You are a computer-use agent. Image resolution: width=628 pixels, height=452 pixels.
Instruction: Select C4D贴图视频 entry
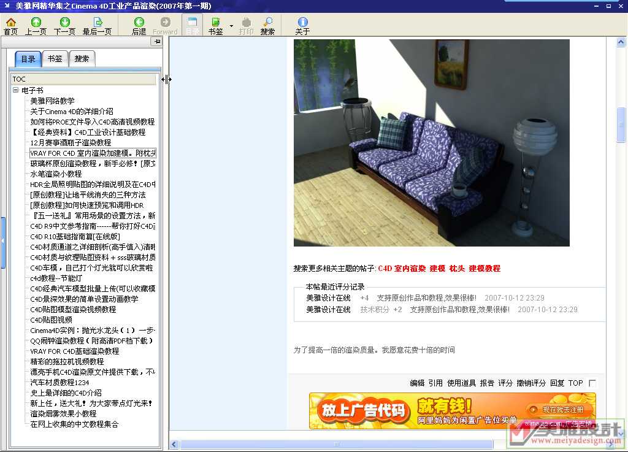[x=52, y=320]
